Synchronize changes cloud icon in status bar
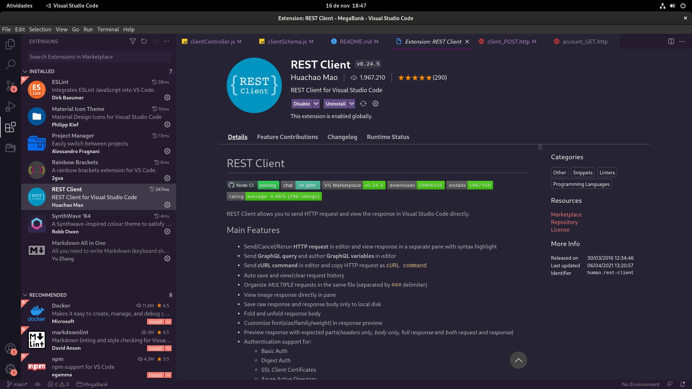The image size is (692, 389). click(x=37, y=384)
